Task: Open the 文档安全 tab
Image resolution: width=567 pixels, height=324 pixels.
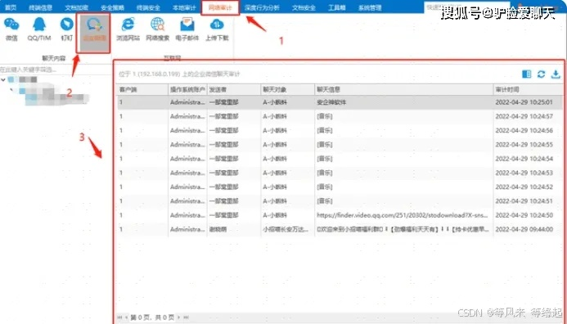Action: (x=304, y=7)
